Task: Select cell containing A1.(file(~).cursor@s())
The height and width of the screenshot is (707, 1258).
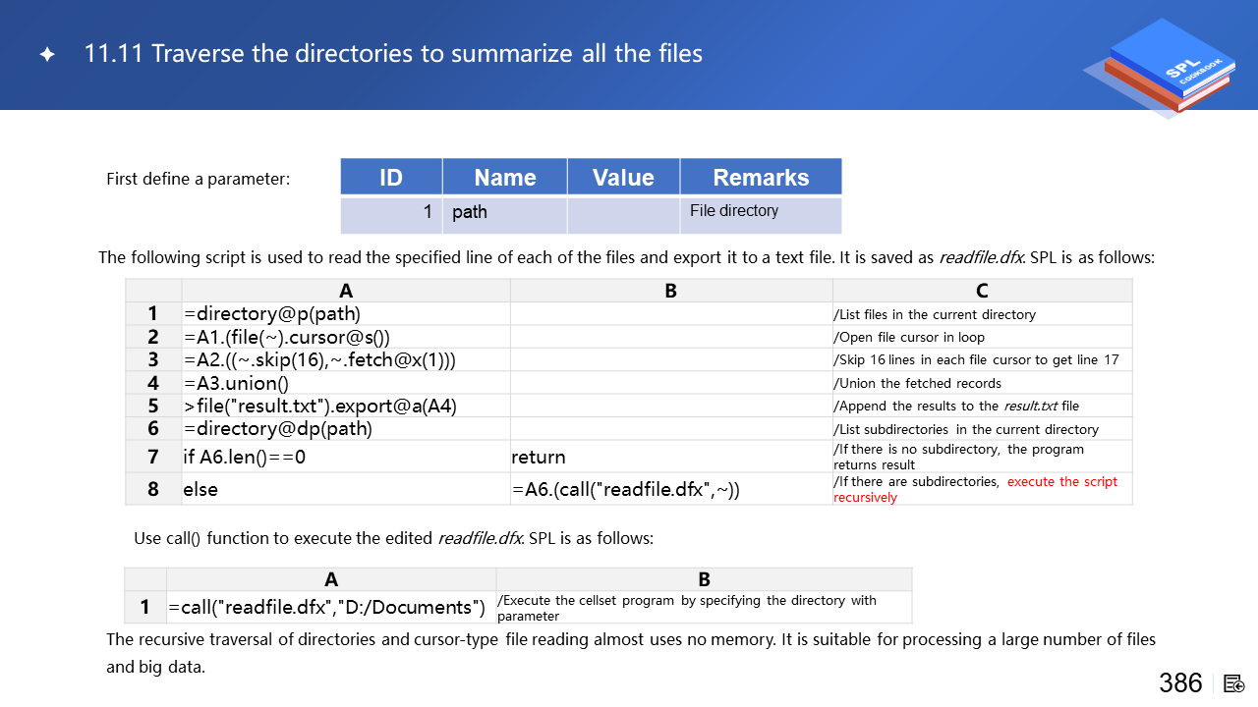Action: click(346, 337)
